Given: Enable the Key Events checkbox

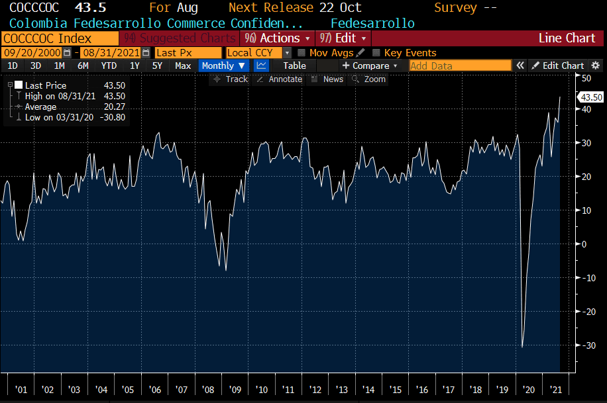Looking at the screenshot, I should (x=376, y=52).
